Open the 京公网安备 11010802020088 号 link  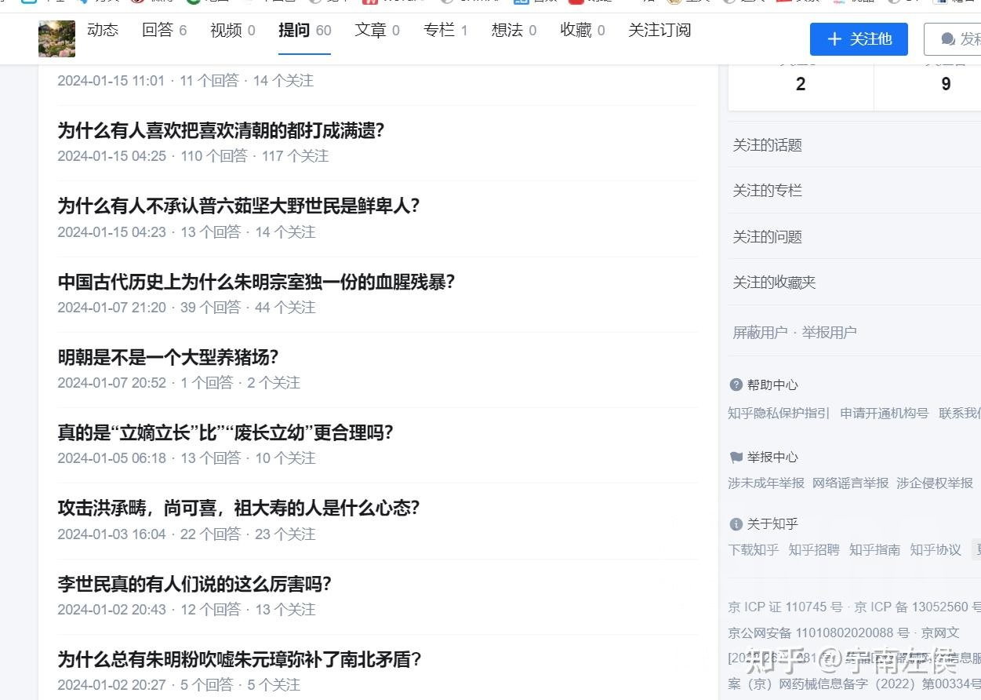pos(819,633)
